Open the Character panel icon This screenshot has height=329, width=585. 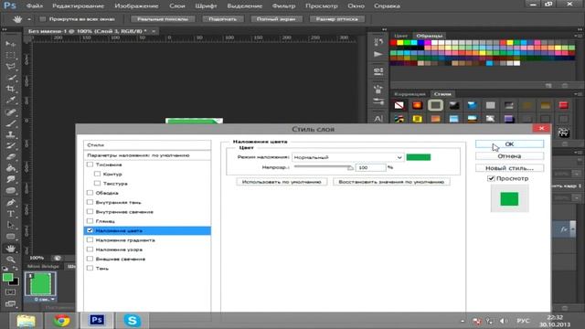378,119
